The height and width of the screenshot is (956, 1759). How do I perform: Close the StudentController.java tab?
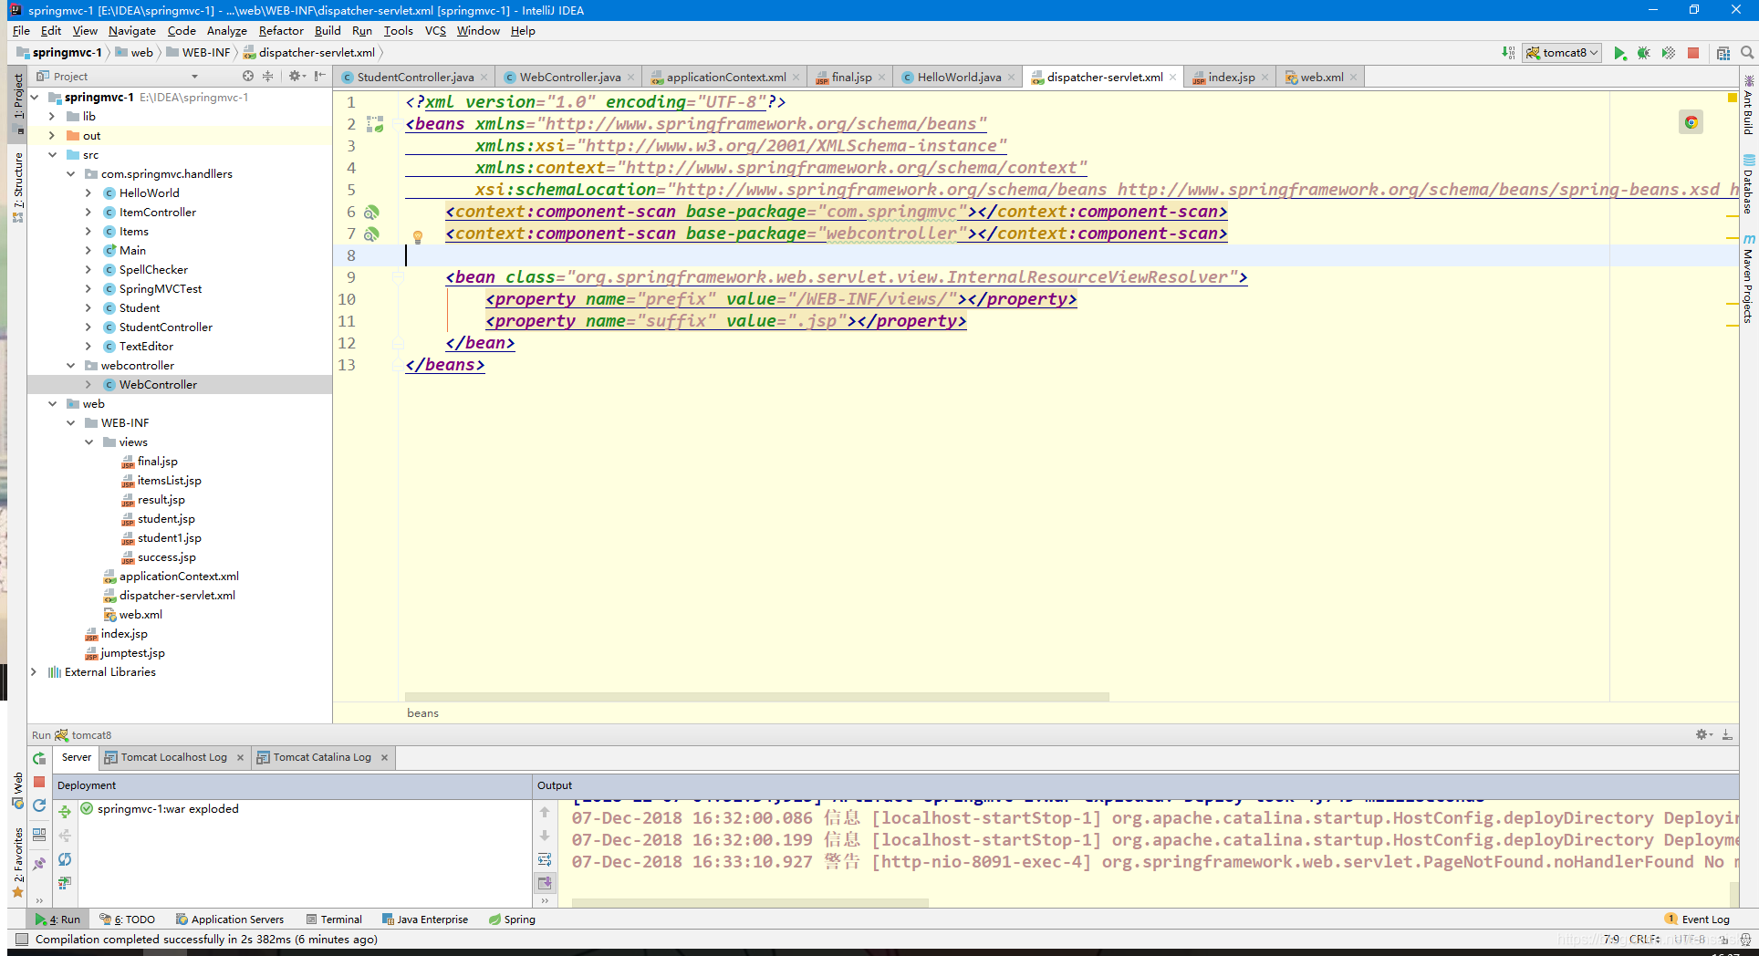[484, 78]
